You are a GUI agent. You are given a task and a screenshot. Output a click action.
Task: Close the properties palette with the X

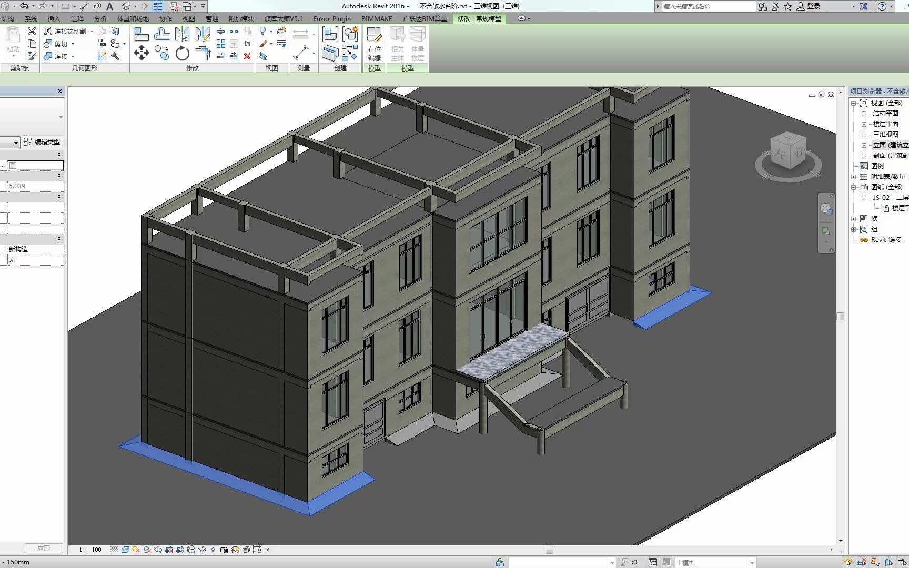(60, 92)
